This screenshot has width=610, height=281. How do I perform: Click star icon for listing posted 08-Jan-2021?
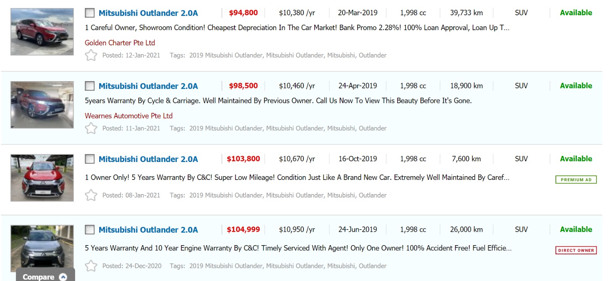[x=91, y=195]
